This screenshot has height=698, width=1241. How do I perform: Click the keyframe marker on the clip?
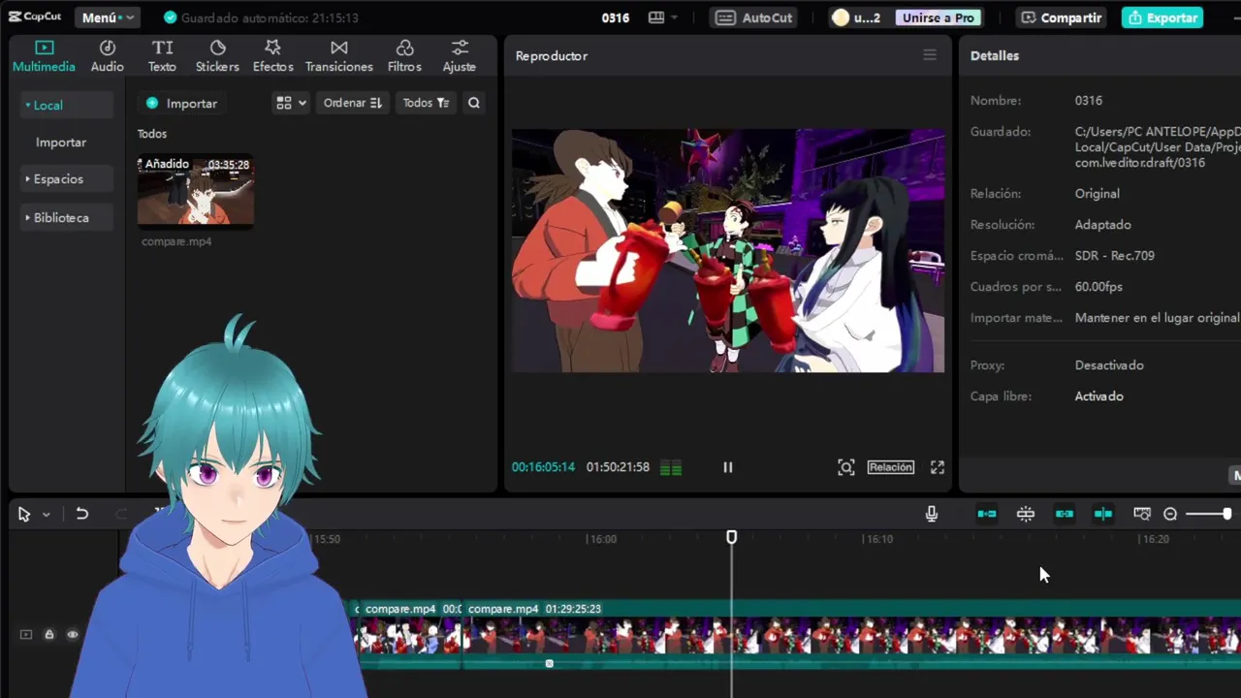550,663
